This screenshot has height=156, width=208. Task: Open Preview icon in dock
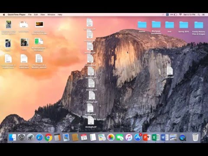174,137
